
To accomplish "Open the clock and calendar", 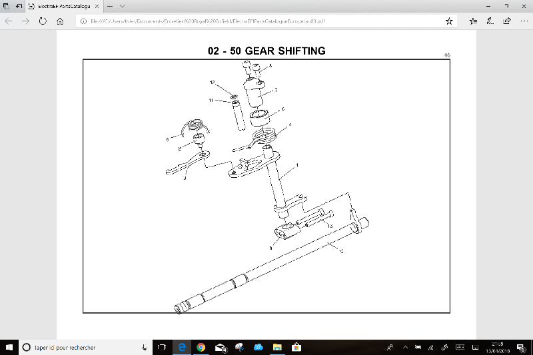I will click(498, 347).
